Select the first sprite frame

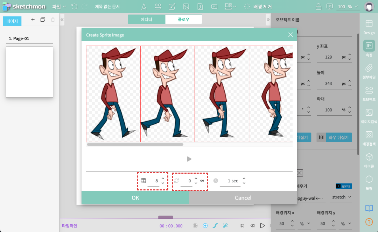(113, 94)
